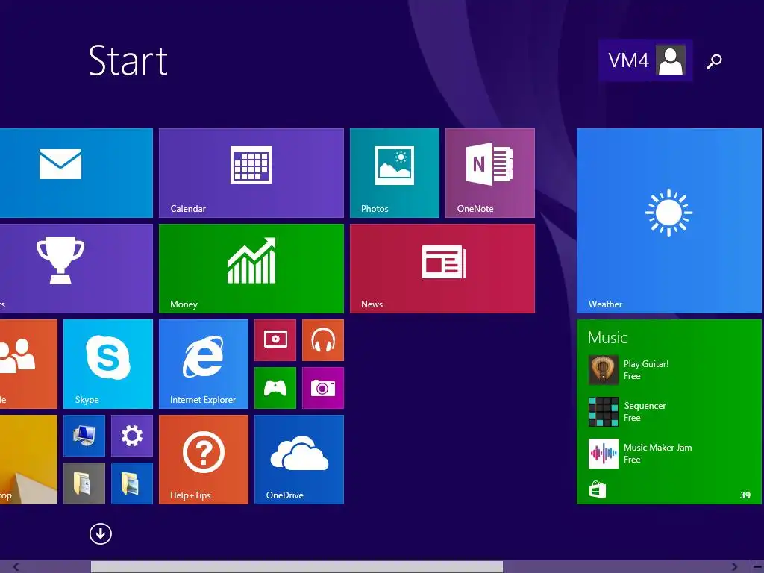Open the Internet Explorer tile
Image resolution: width=764 pixels, height=573 pixels.
coord(204,364)
